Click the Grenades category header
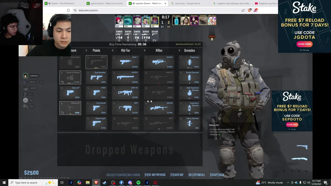Viewport: 331px width, 186px height. (x=190, y=51)
